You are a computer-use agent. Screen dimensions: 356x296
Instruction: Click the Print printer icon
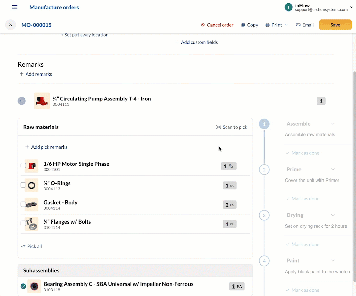click(267, 25)
